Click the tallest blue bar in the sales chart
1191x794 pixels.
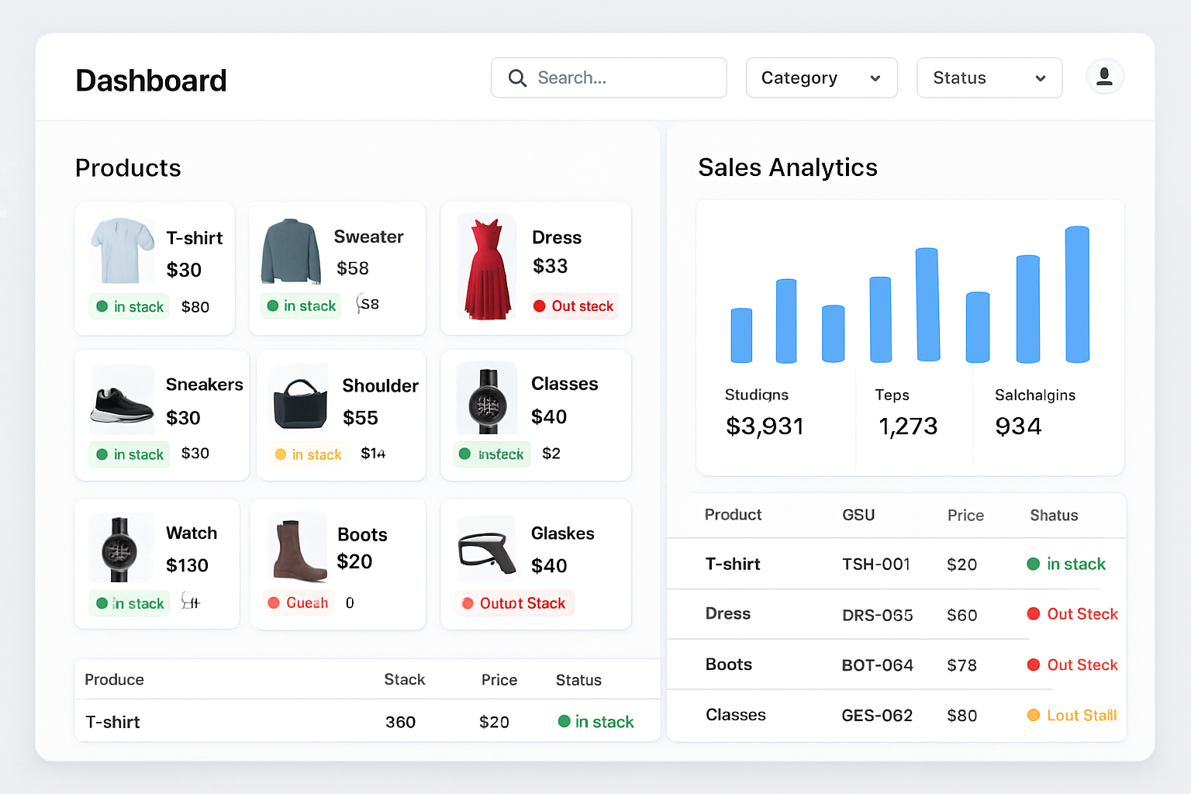1076,295
